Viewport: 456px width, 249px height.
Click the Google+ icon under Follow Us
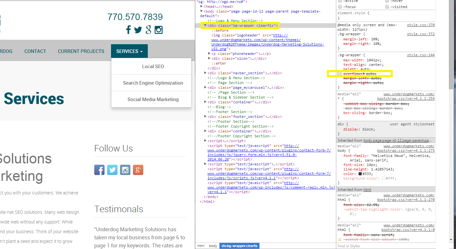[138, 170]
